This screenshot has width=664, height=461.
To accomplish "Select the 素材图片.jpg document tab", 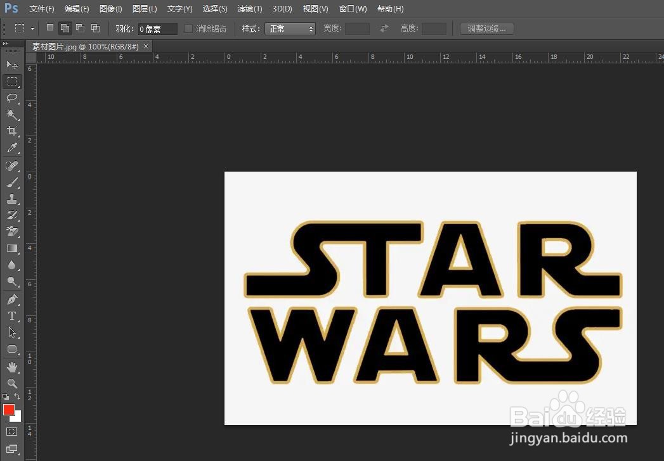I will (85, 46).
